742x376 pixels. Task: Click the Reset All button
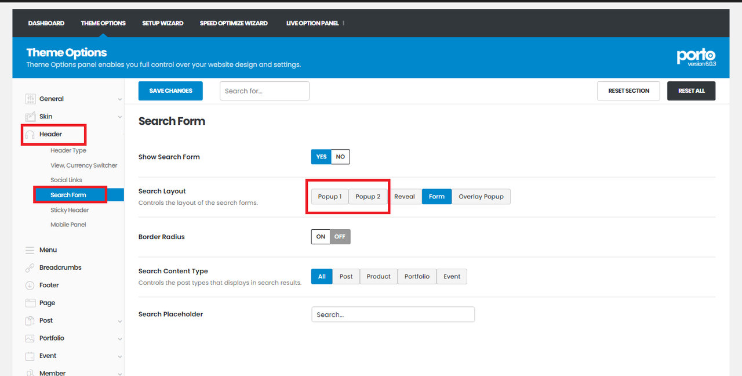click(692, 91)
